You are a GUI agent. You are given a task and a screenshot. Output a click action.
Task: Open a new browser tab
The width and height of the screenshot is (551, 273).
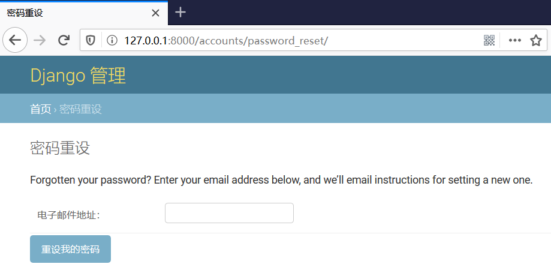tap(180, 13)
